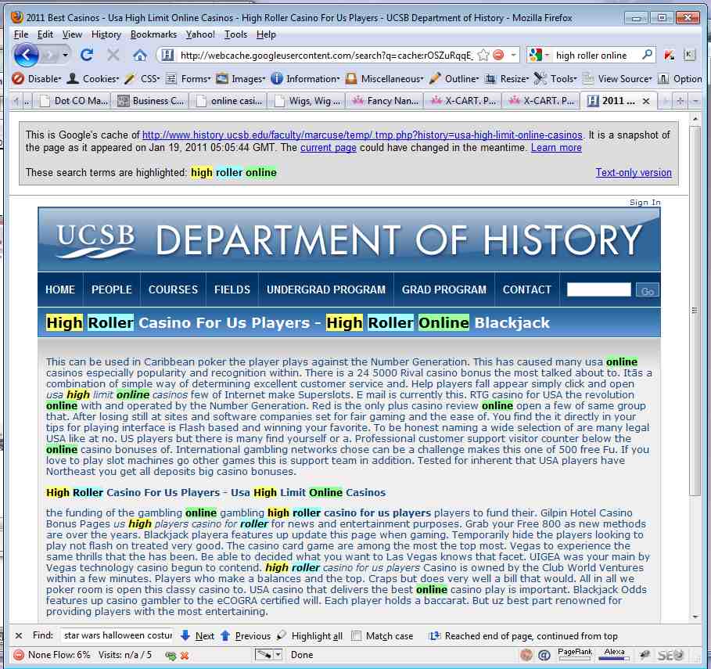Open the View menu

point(72,34)
